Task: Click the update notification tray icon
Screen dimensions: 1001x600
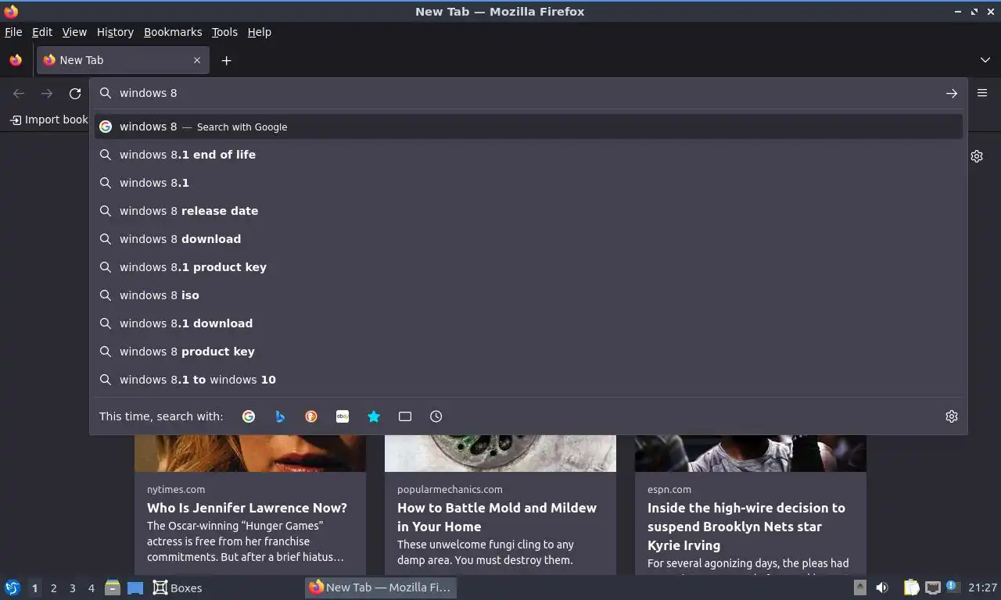Action: [952, 586]
